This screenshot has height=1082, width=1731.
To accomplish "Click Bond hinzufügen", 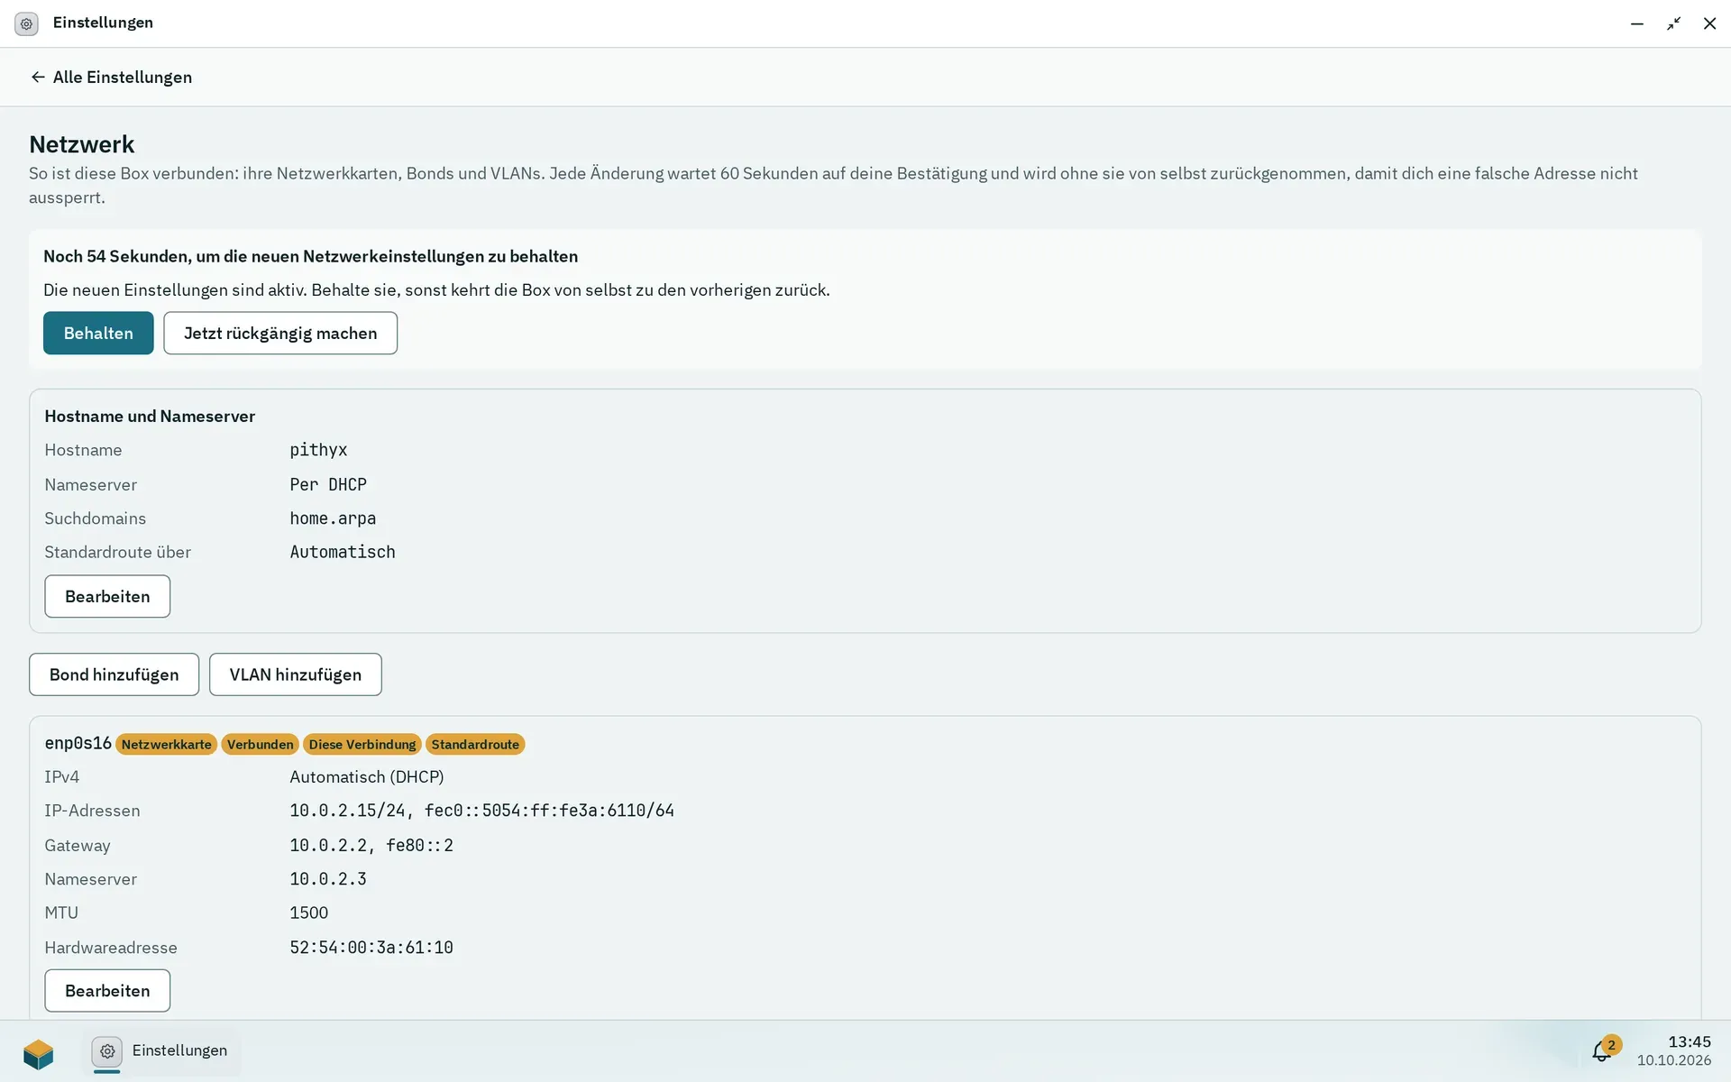I will coord(114,674).
